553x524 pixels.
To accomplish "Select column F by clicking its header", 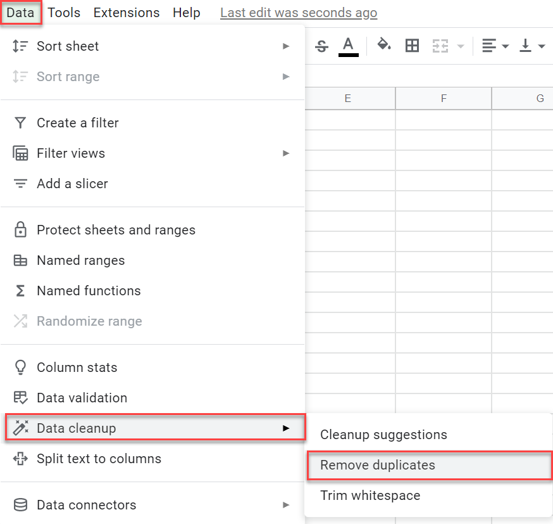I will pyautogui.click(x=444, y=98).
